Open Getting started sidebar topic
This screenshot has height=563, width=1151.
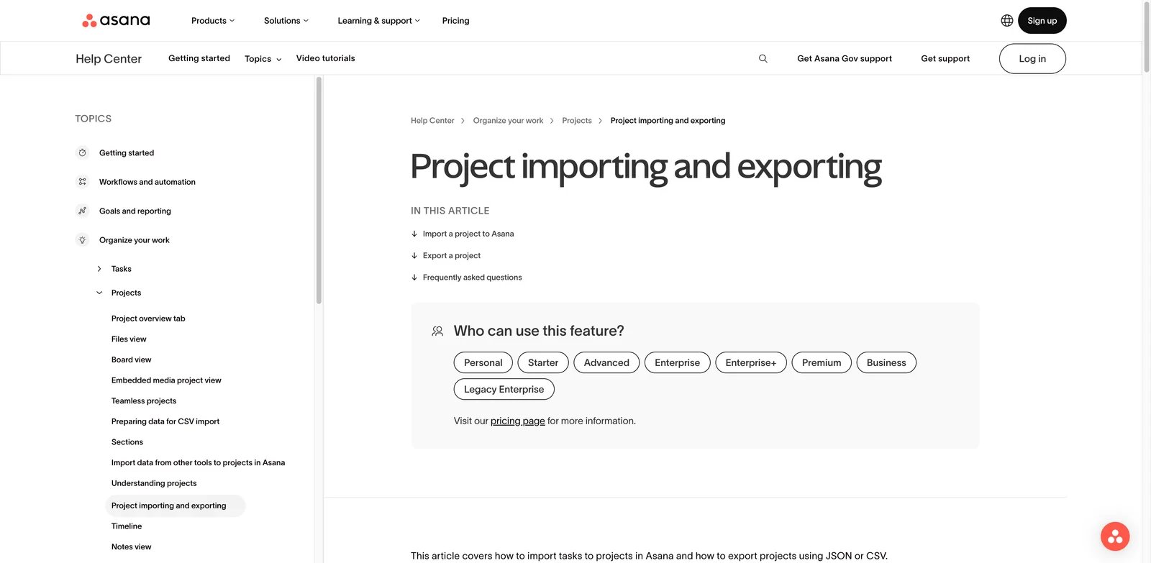coord(127,153)
